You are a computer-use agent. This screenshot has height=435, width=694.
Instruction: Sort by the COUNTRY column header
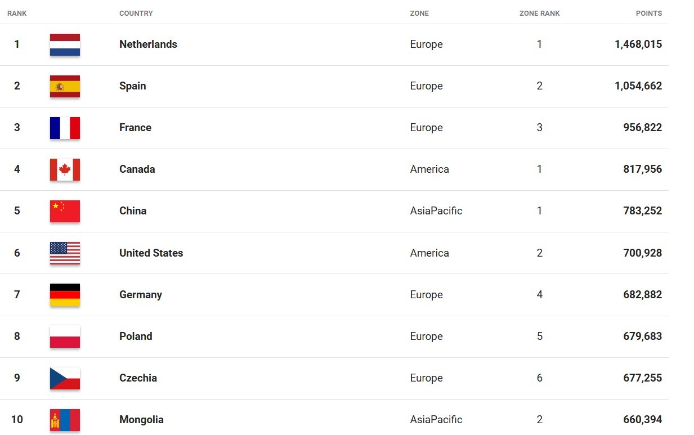pyautogui.click(x=136, y=14)
